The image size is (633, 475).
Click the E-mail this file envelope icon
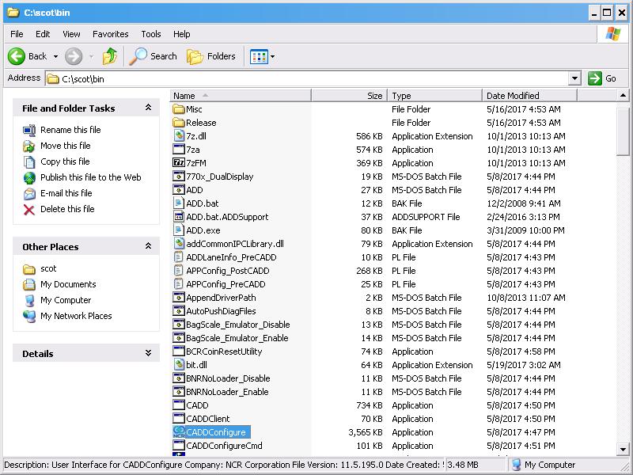29,193
